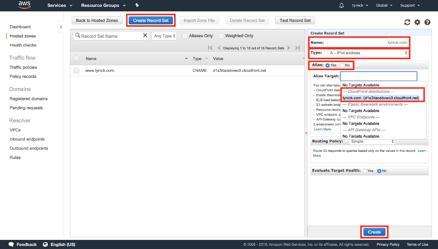Viewport: 438px width, 249px height.
Task: Open the Routing Policy dropdown
Action: click(x=372, y=142)
